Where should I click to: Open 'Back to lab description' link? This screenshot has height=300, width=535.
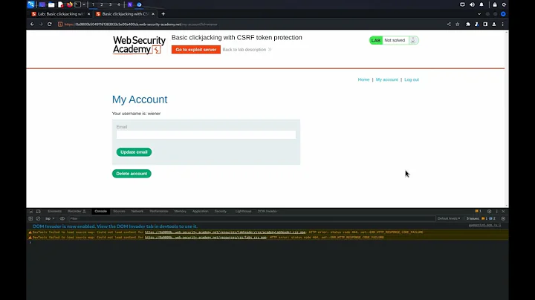click(x=247, y=50)
